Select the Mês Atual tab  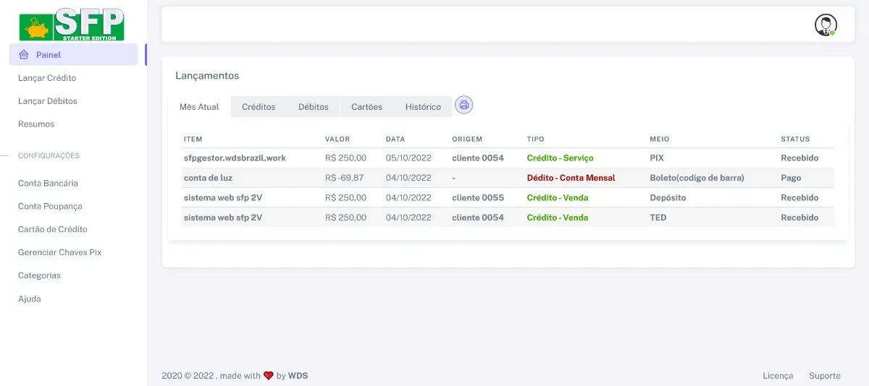click(199, 107)
